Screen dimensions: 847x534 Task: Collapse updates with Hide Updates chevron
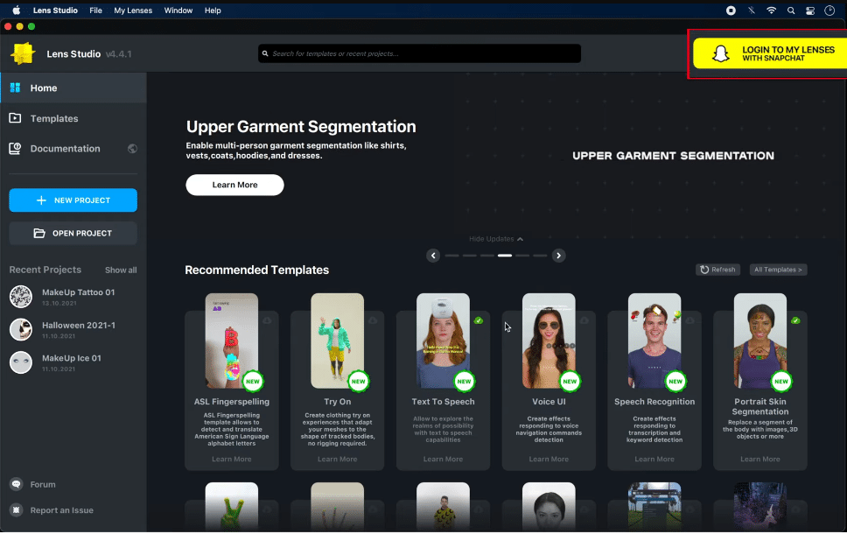point(520,239)
